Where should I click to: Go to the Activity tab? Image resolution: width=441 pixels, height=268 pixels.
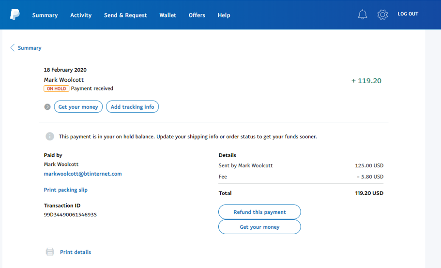click(81, 15)
